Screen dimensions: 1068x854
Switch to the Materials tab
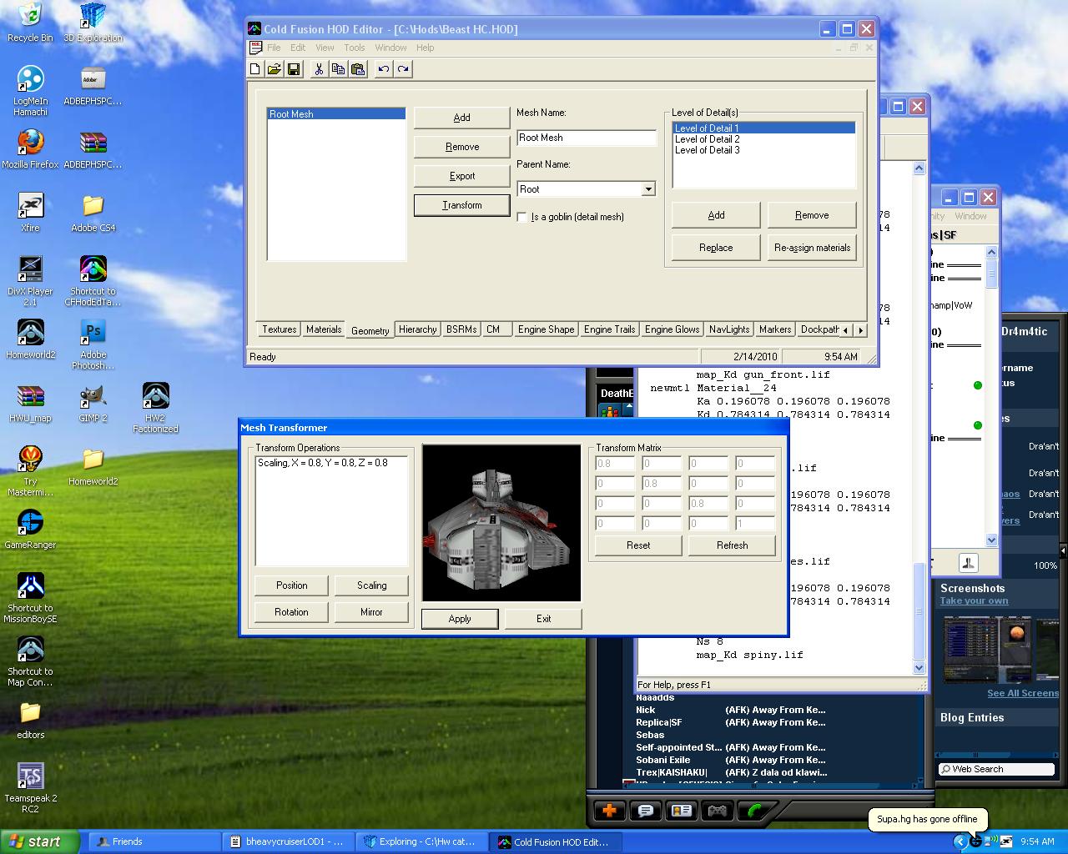point(323,329)
